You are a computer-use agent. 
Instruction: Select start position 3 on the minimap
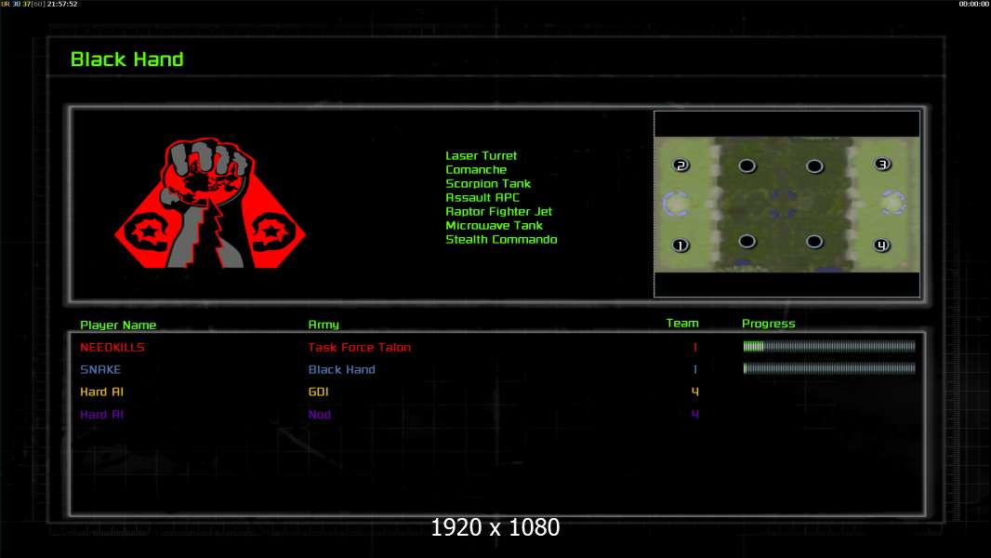coord(882,165)
